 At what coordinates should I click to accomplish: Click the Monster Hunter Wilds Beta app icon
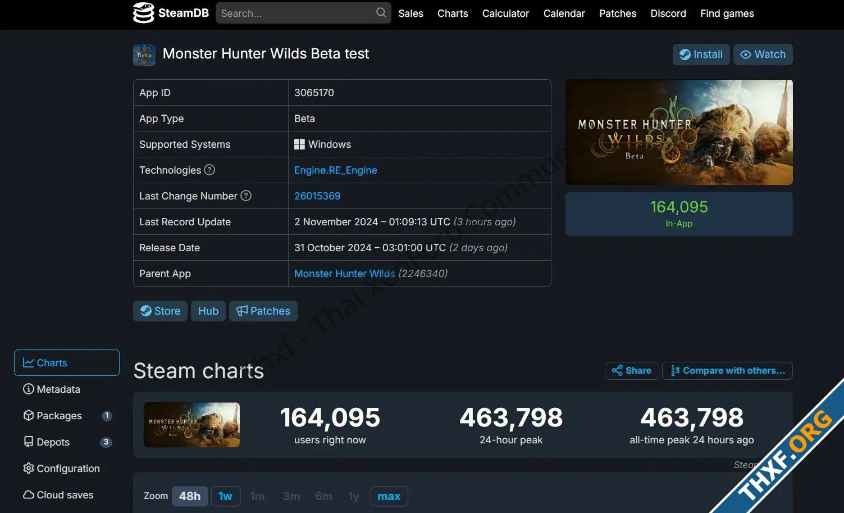(x=144, y=55)
